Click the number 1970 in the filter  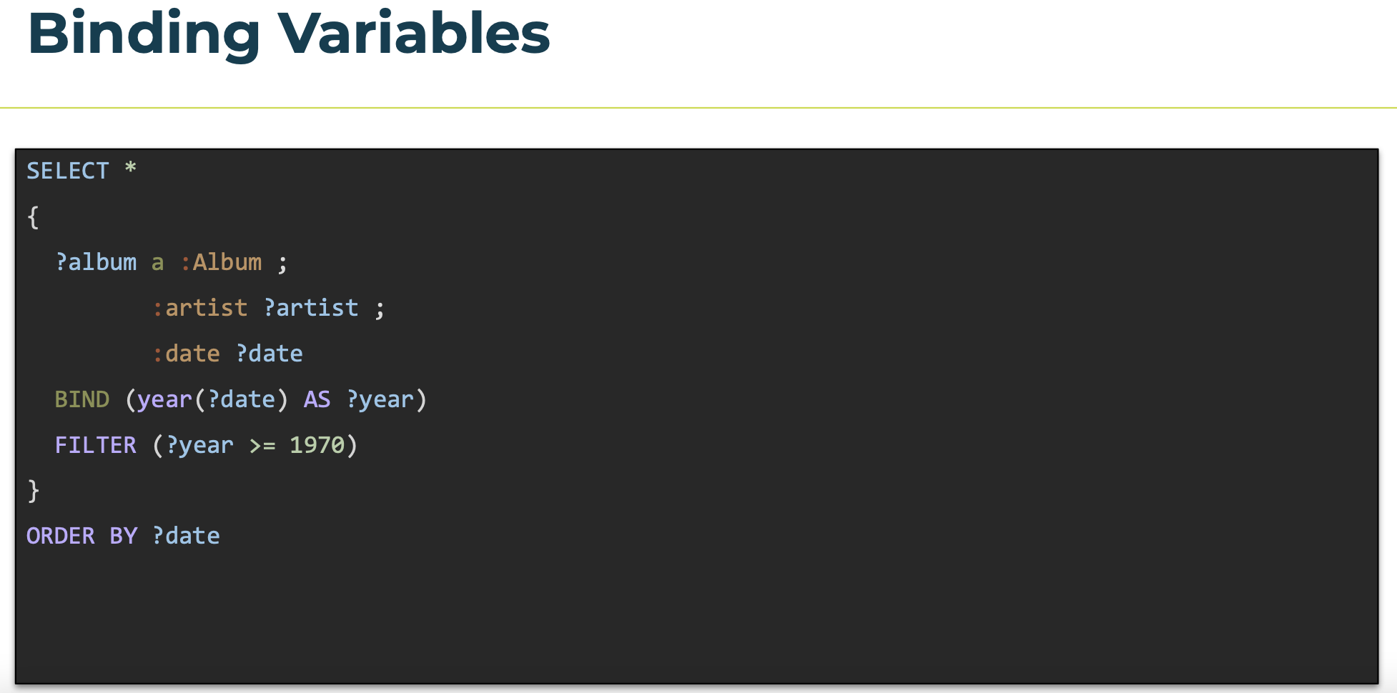point(317,445)
